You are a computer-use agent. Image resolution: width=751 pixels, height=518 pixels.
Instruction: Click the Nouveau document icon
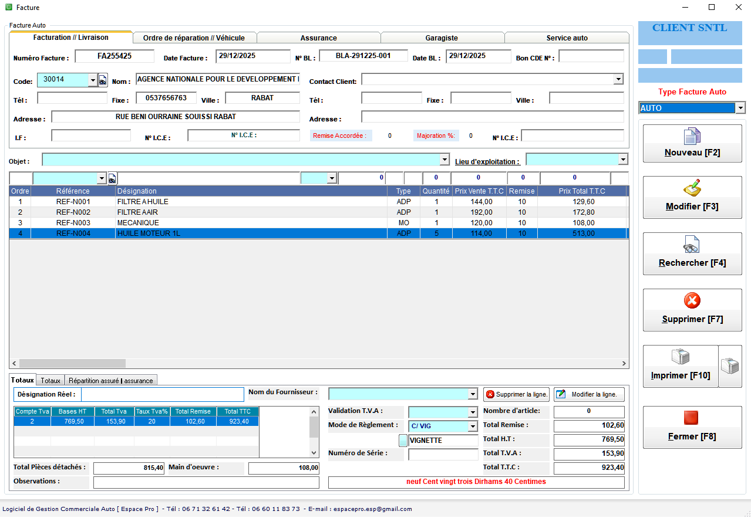(x=692, y=136)
